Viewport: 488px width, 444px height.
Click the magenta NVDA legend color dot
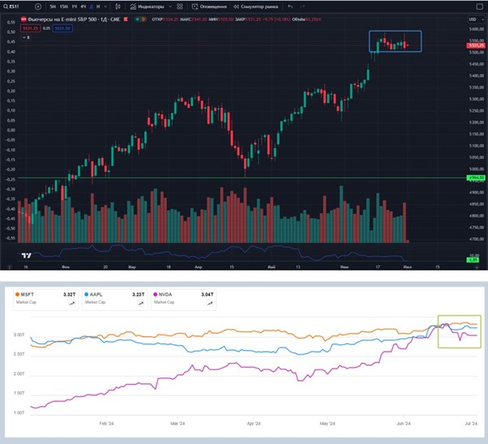156,294
